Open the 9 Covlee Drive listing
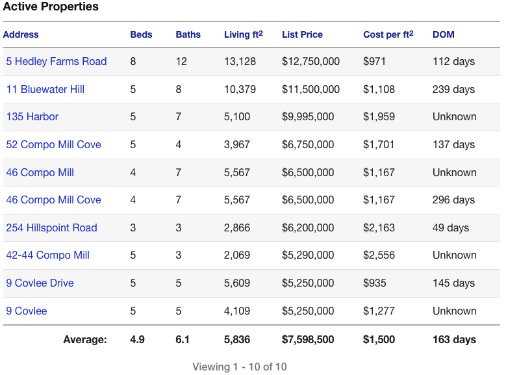The height and width of the screenshot is (375, 506). pyautogui.click(x=40, y=283)
